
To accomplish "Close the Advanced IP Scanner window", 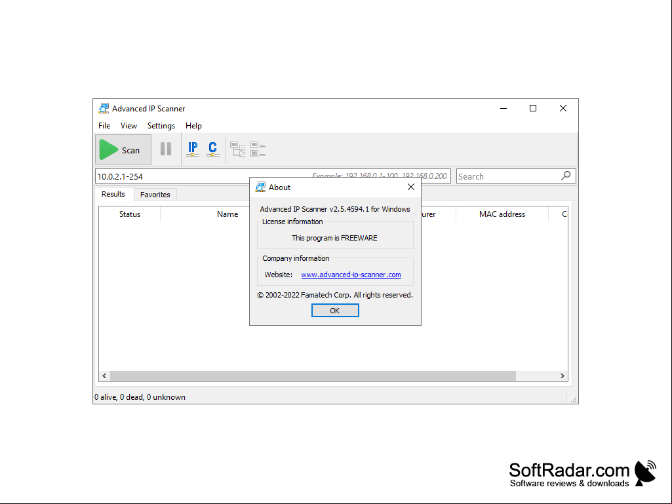I will click(563, 108).
